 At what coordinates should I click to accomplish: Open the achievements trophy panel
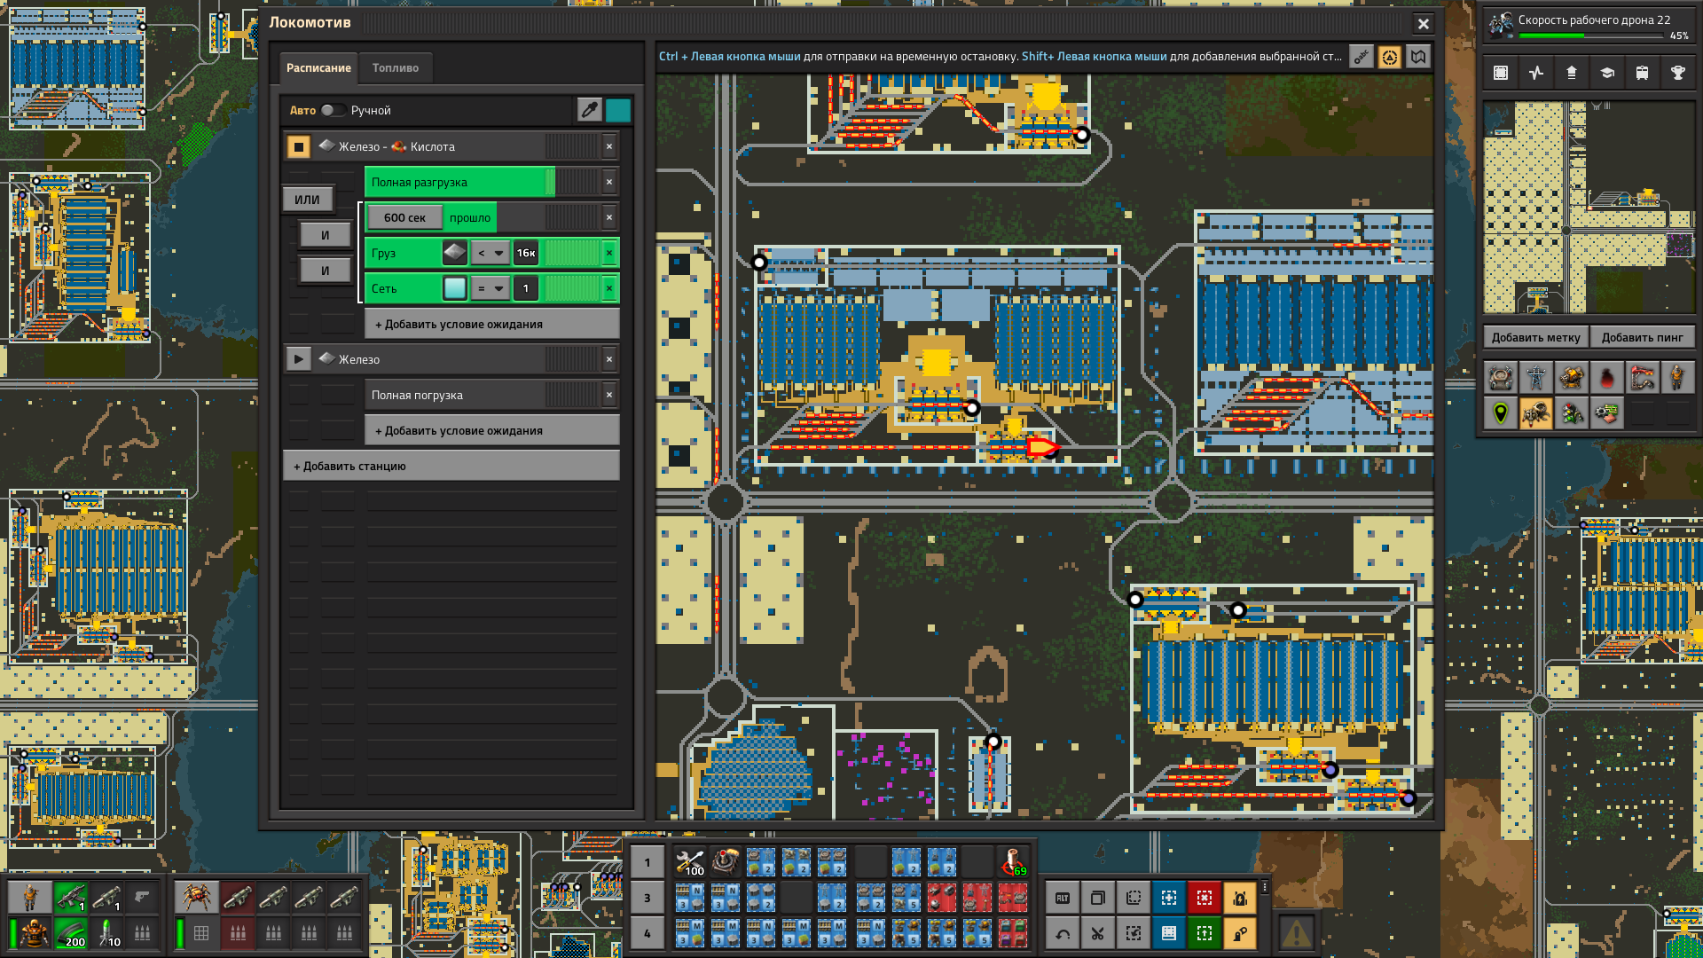pos(1678,73)
